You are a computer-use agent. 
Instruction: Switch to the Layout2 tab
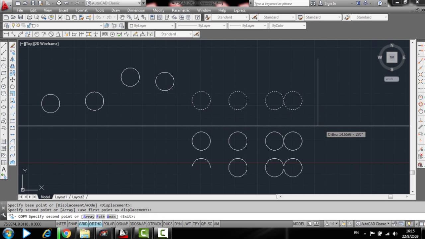[x=78, y=197]
